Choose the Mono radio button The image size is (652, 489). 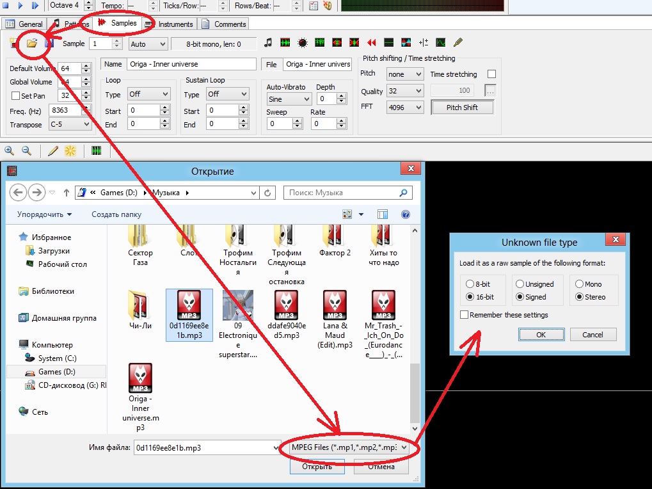tap(580, 284)
